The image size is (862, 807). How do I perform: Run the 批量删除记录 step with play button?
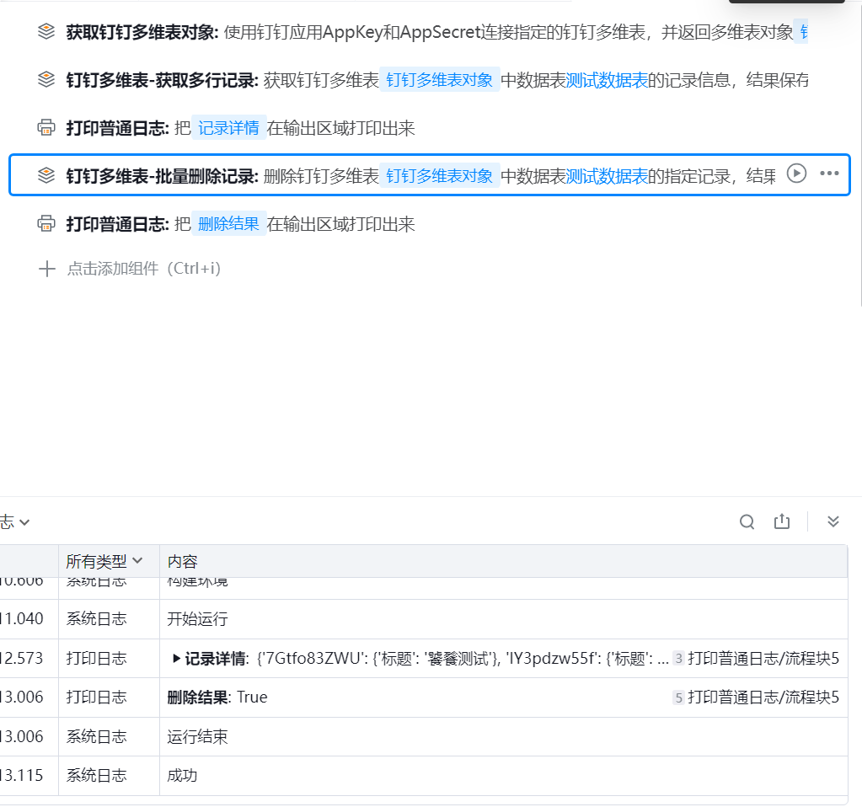[x=796, y=174]
